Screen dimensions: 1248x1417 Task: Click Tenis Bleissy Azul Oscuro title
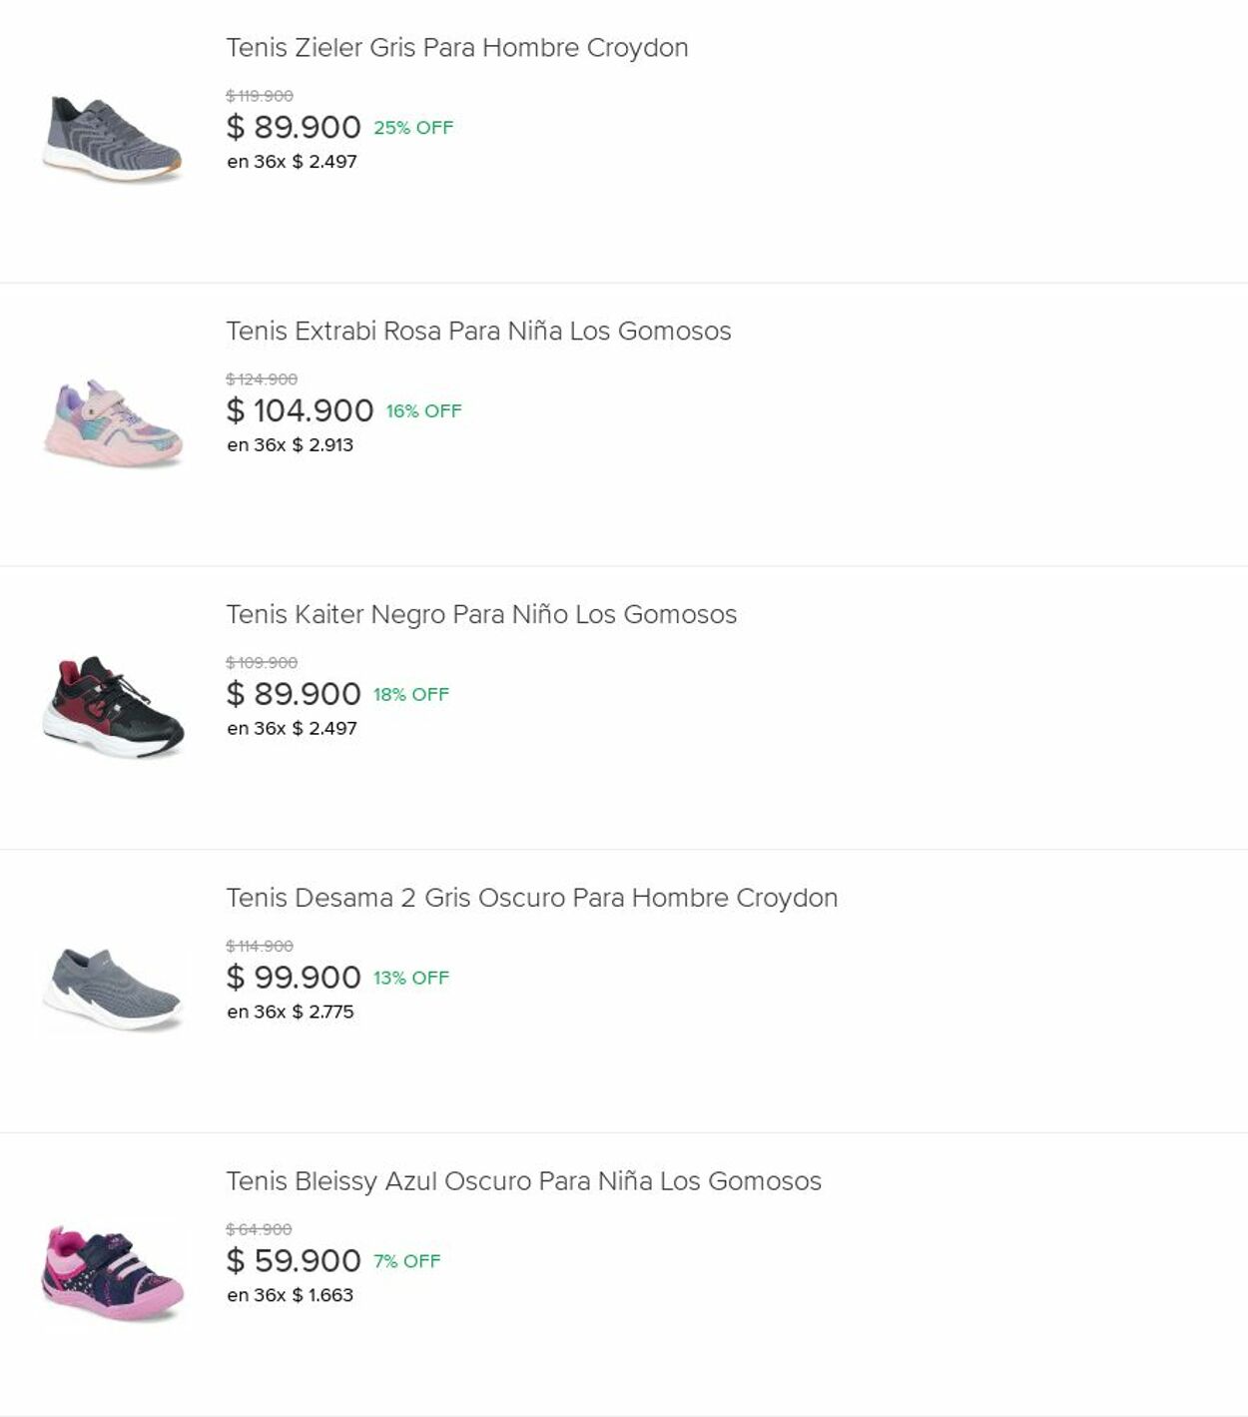click(523, 1181)
